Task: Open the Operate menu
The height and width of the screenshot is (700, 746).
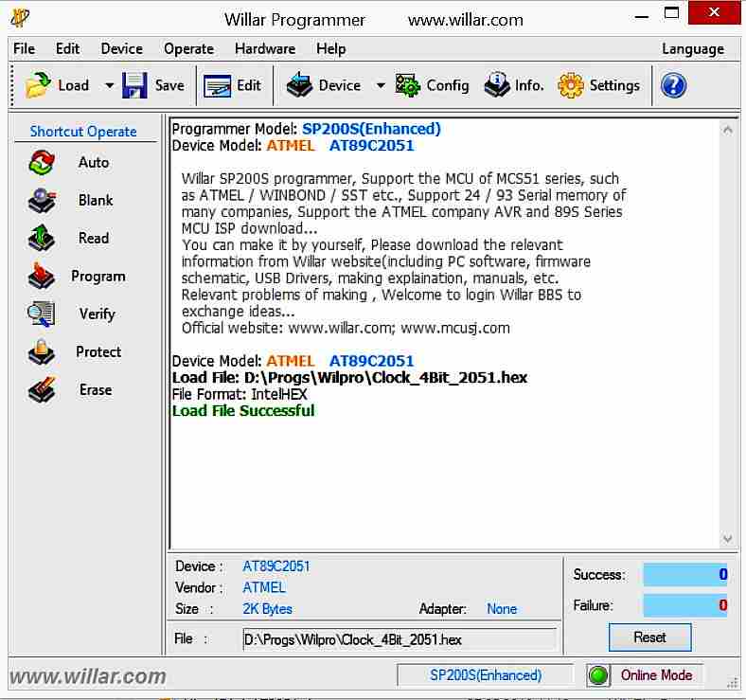Action: [x=188, y=48]
